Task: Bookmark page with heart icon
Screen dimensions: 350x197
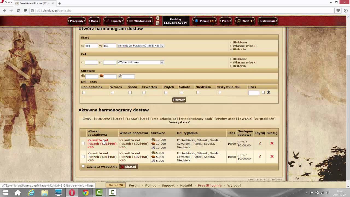Action: (x=338, y=11)
